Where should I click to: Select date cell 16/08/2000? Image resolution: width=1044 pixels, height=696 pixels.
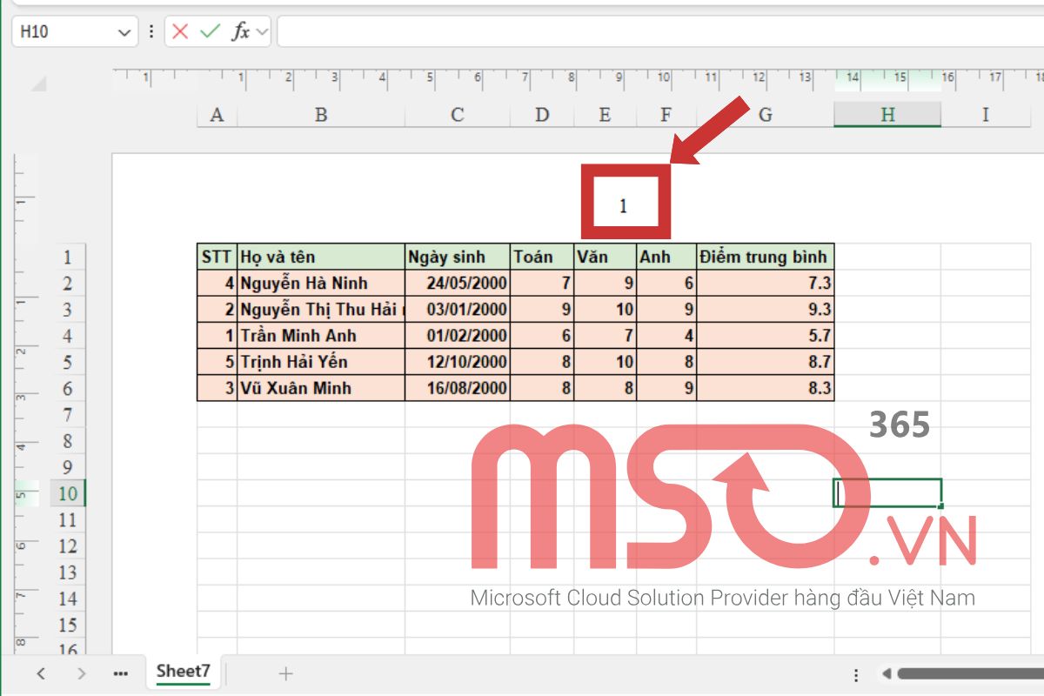(458, 388)
